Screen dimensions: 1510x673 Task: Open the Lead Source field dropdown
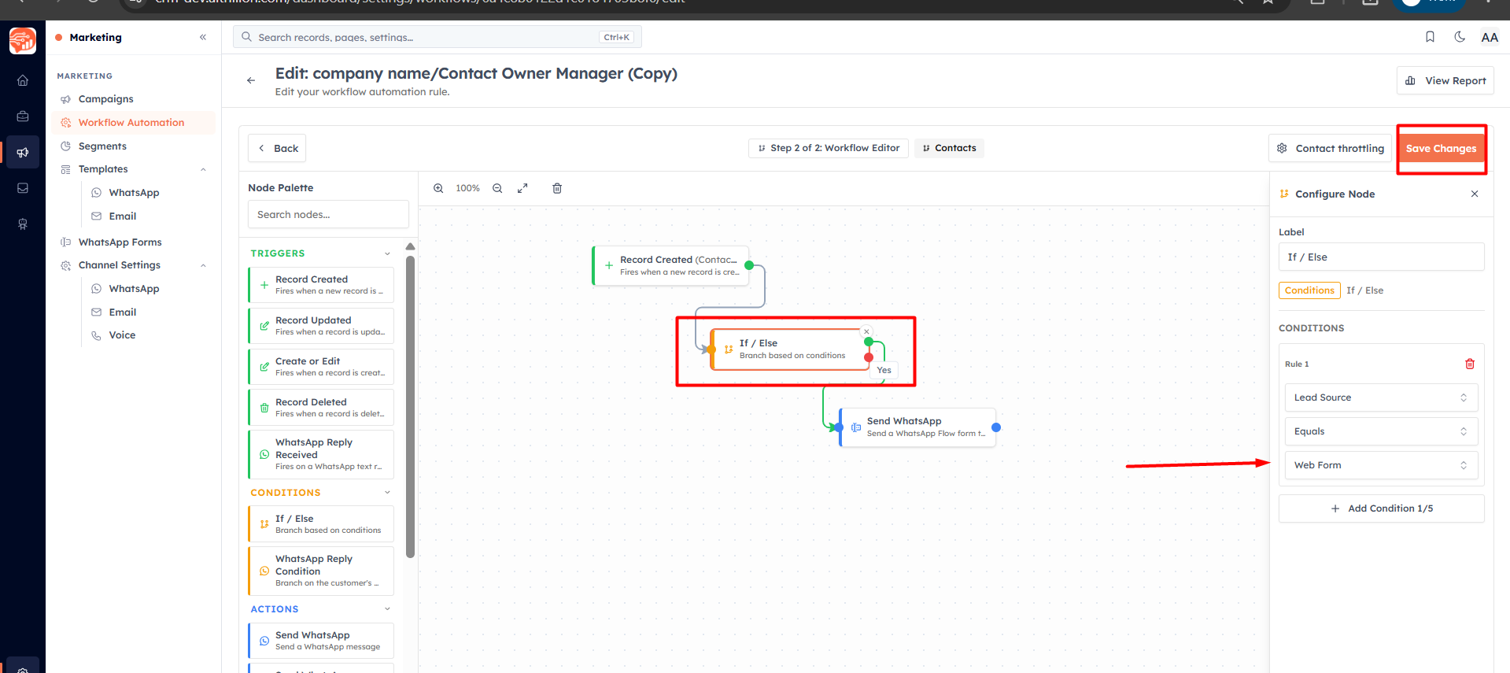(x=1381, y=398)
